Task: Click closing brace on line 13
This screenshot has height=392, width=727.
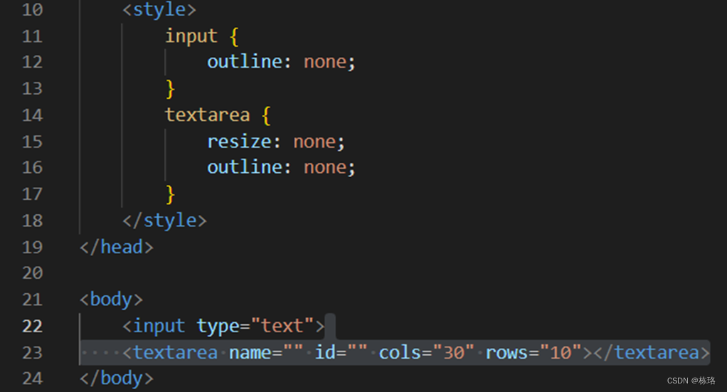Action: pyautogui.click(x=170, y=89)
